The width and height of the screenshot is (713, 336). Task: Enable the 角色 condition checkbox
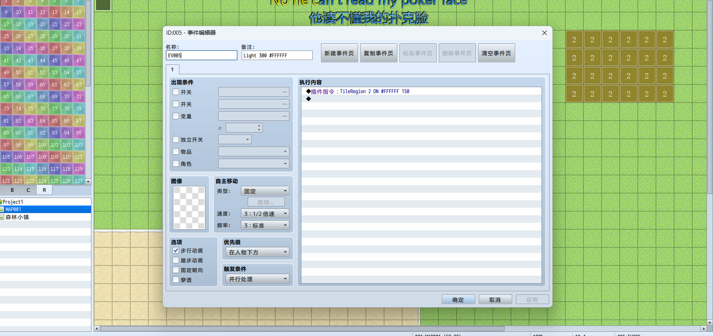pyautogui.click(x=176, y=163)
